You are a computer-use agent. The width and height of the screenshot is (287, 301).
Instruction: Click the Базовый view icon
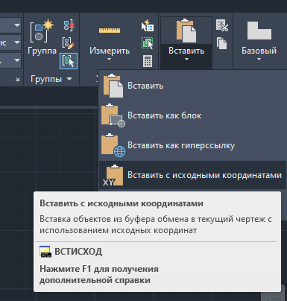click(x=259, y=31)
